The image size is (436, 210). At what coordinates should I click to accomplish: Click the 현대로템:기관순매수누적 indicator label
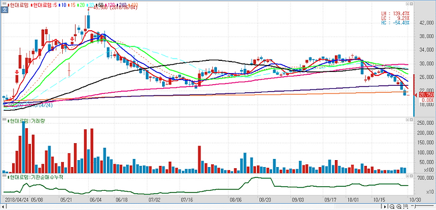click(35, 177)
